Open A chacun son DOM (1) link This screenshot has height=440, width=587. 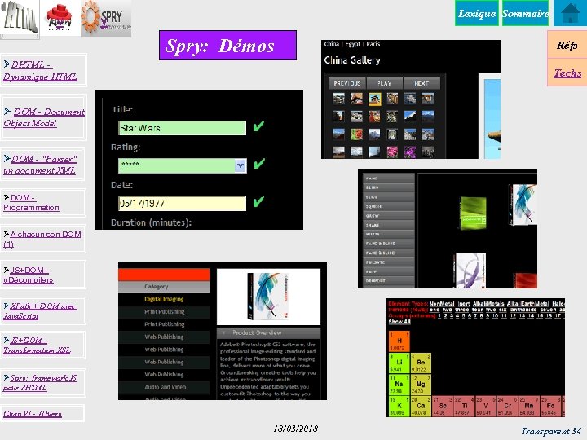tap(42, 239)
